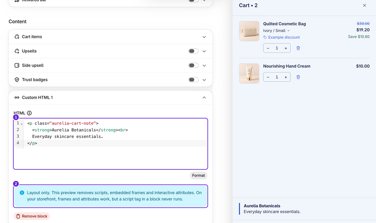Click the Custom HTML 1 code icon
The height and width of the screenshot is (223, 376).
pos(17,97)
